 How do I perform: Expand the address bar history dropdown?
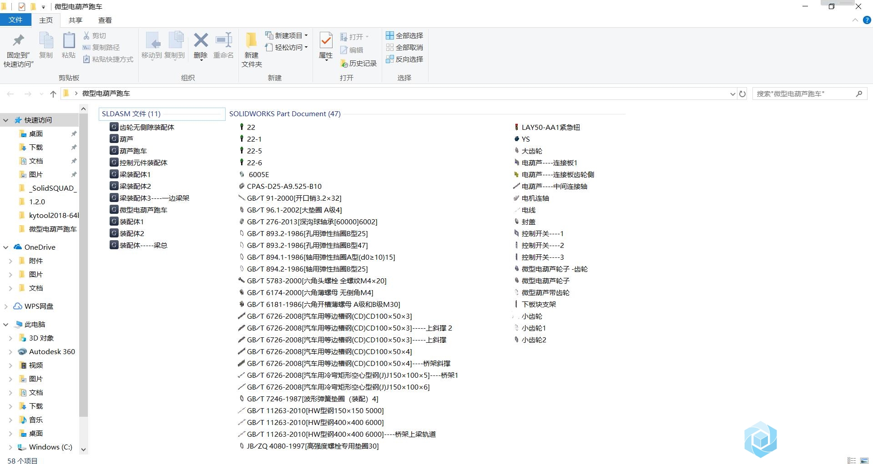point(732,94)
